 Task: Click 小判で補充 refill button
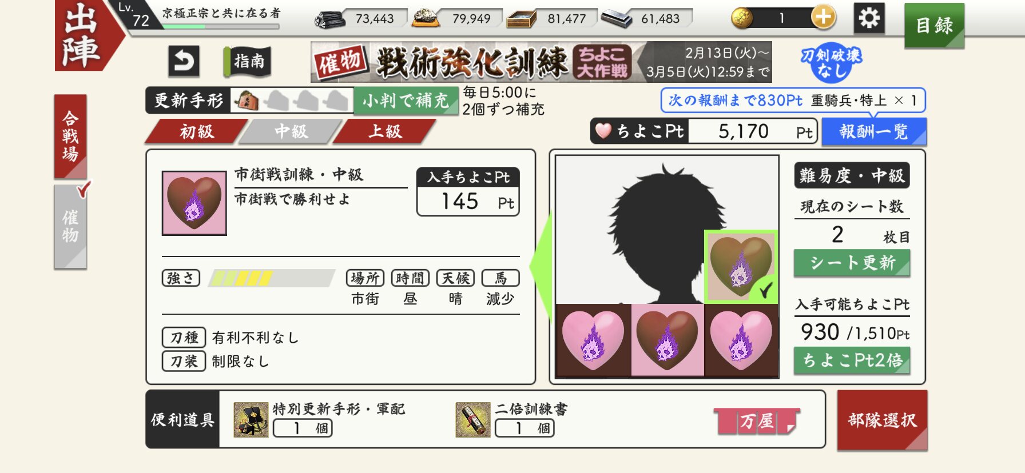coord(406,101)
